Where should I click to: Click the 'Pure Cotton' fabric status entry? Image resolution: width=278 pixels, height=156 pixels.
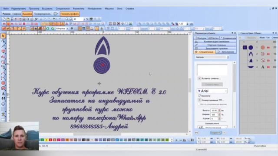pos(260,146)
